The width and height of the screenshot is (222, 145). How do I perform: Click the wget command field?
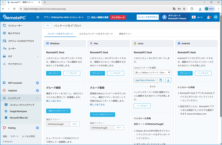(x=146, y=80)
